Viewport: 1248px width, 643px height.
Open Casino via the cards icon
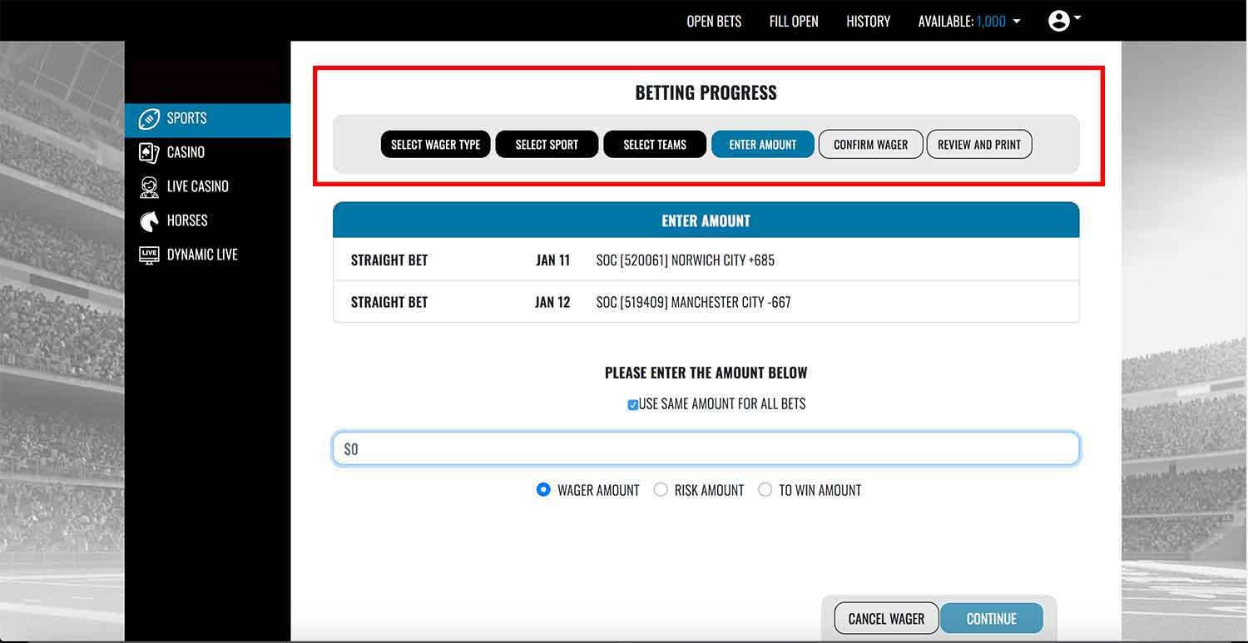[150, 152]
